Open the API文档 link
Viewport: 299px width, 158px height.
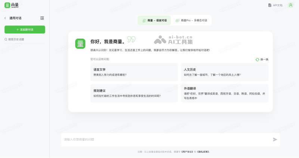[278, 5]
